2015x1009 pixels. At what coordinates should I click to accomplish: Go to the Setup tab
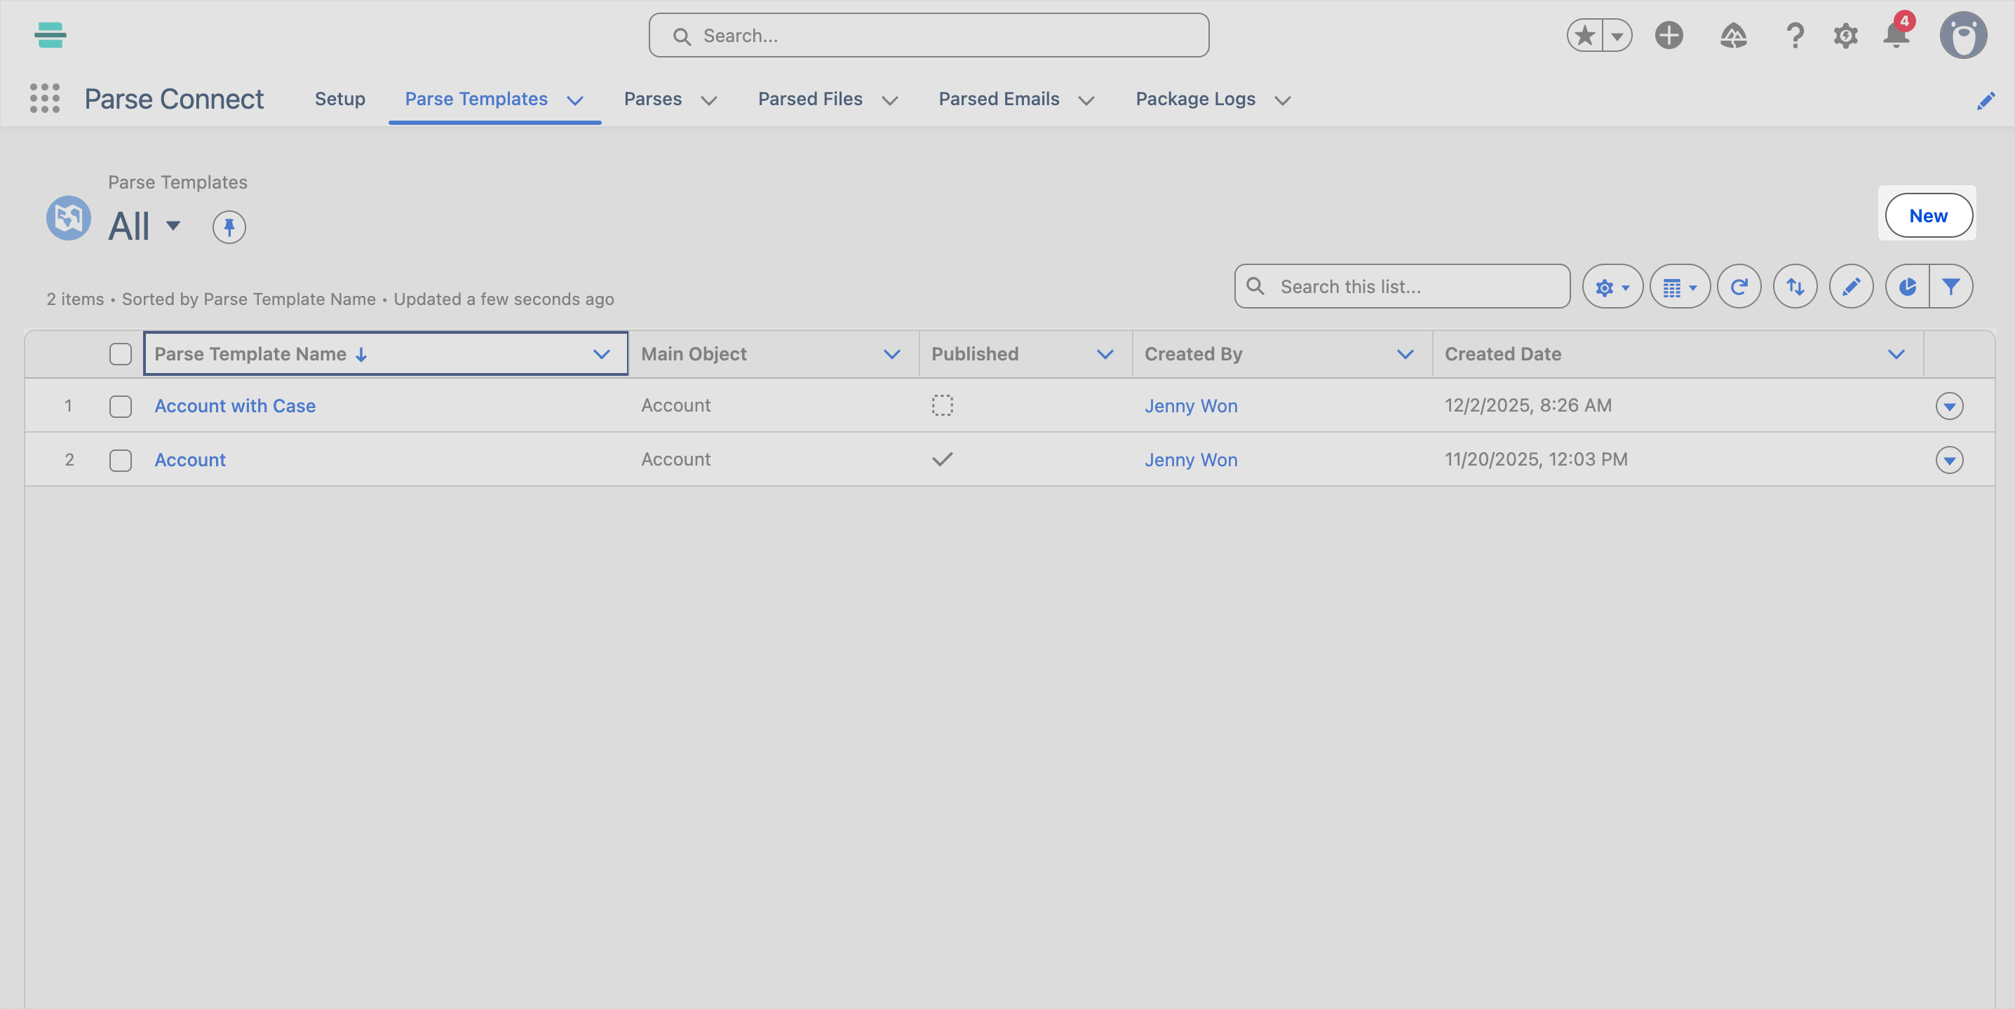[x=340, y=100]
